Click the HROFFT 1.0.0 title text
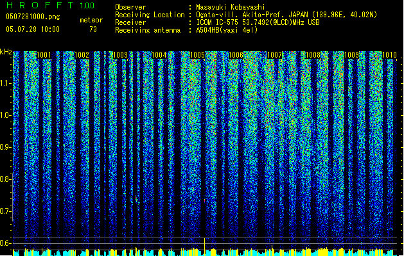Viewport: 404px width, 256px height. click(50, 5)
